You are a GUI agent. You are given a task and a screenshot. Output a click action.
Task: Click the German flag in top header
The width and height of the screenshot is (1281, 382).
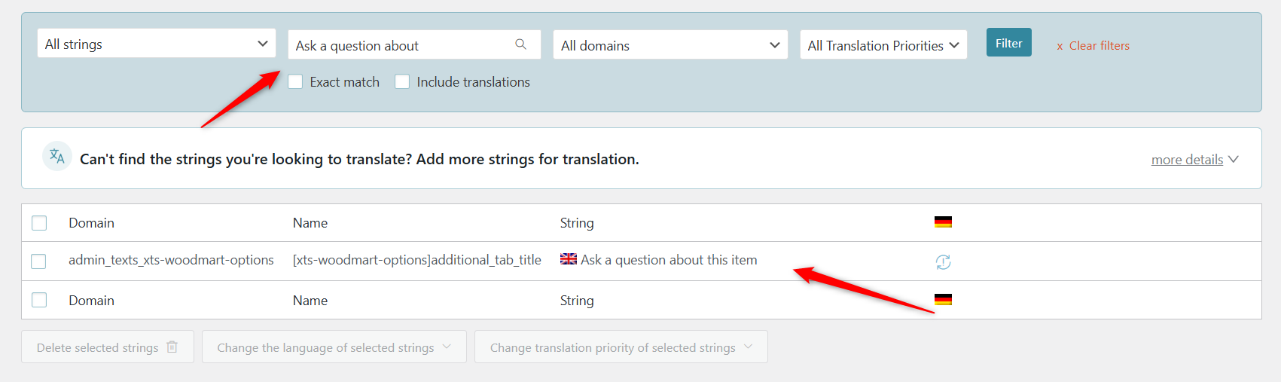pyautogui.click(x=943, y=222)
